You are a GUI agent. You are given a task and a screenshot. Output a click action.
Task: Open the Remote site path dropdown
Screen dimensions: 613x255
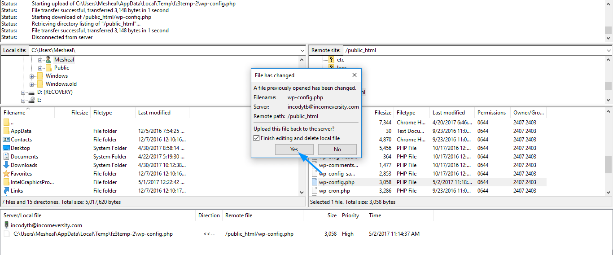[x=609, y=50]
